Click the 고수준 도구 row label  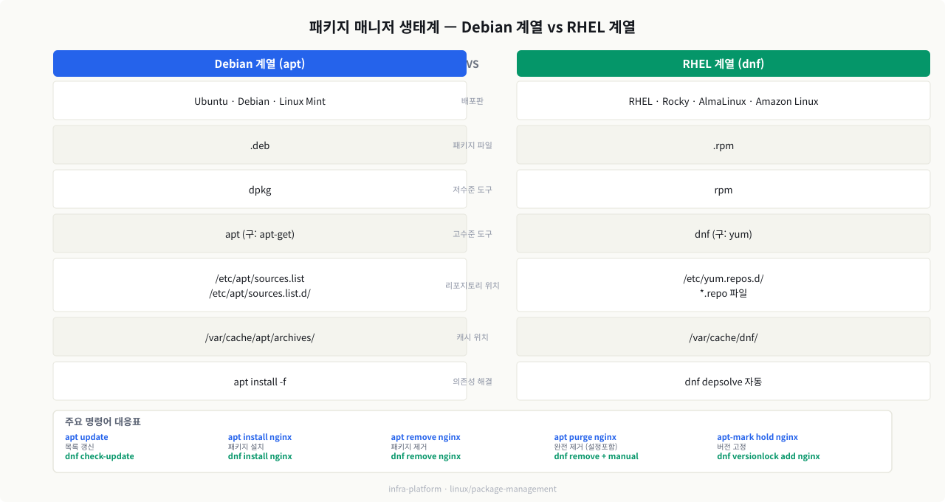[472, 234]
